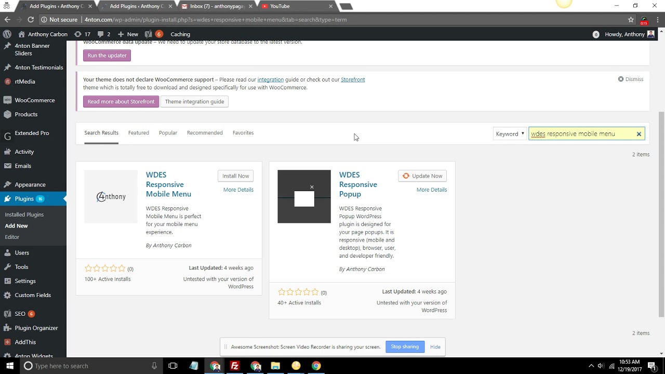Click Run the updater button
Image resolution: width=665 pixels, height=374 pixels.
point(107,56)
